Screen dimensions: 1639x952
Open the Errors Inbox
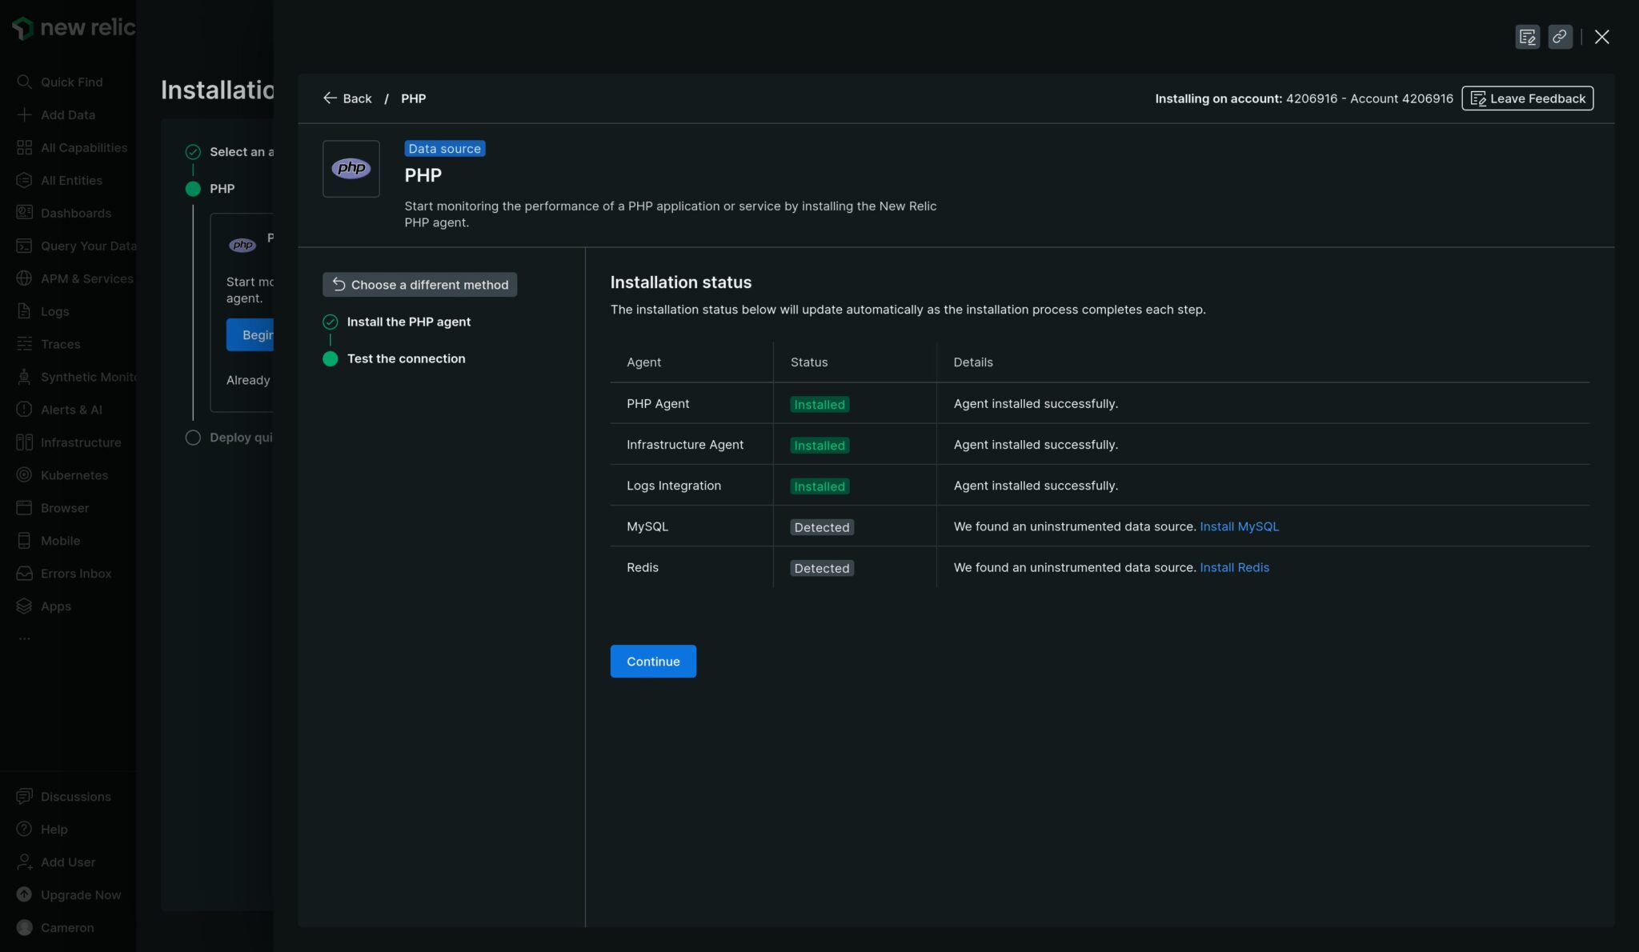(76, 573)
